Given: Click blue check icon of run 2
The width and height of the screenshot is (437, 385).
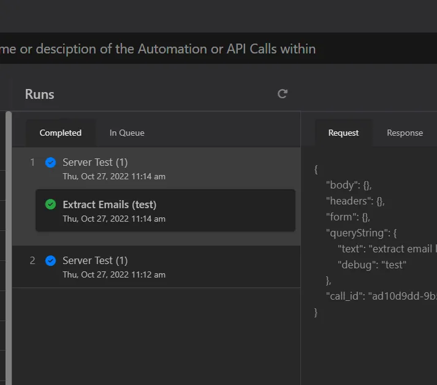Looking at the screenshot, I should (50, 261).
